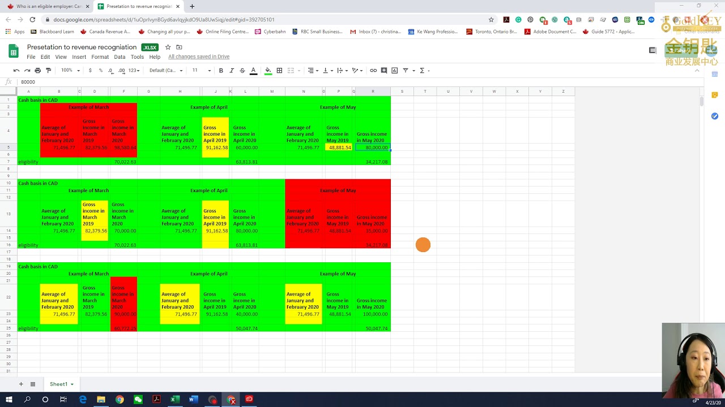
Task: Click the vertical scrollbar
Action: [x=702, y=101]
